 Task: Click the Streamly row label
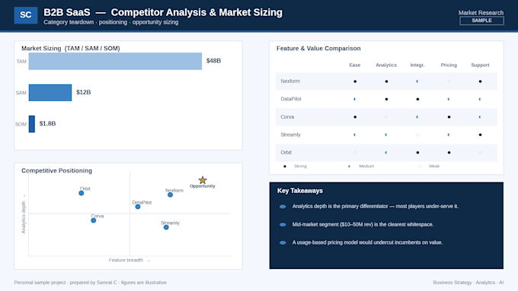[x=291, y=134]
